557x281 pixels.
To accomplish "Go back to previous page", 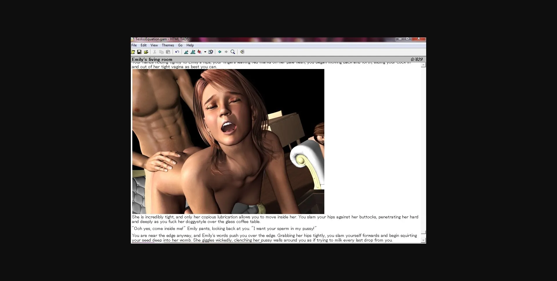I will (x=220, y=52).
